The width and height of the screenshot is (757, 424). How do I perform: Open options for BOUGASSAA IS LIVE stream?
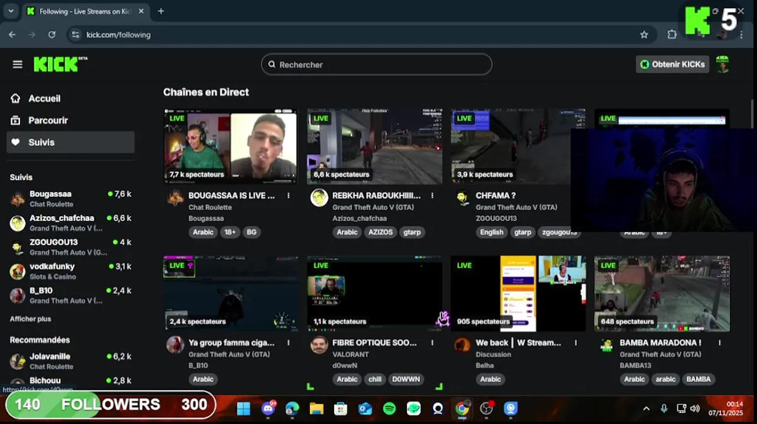(x=288, y=196)
